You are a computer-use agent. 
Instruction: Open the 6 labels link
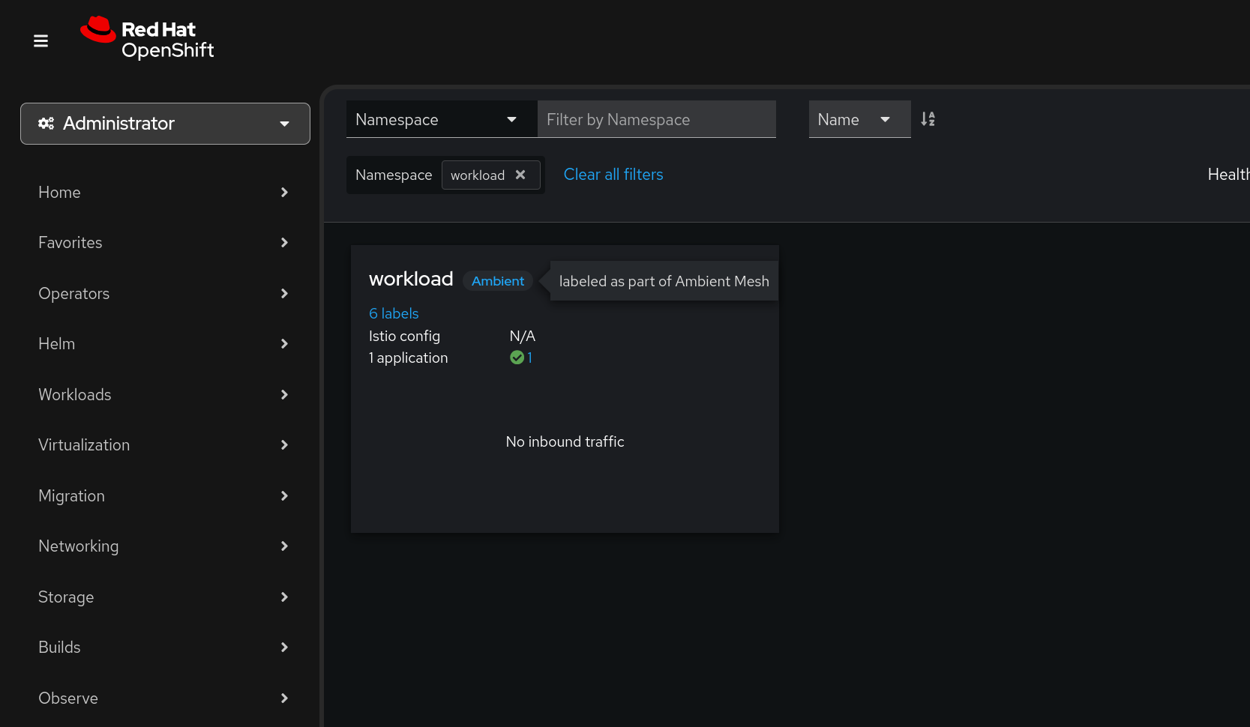click(x=394, y=313)
